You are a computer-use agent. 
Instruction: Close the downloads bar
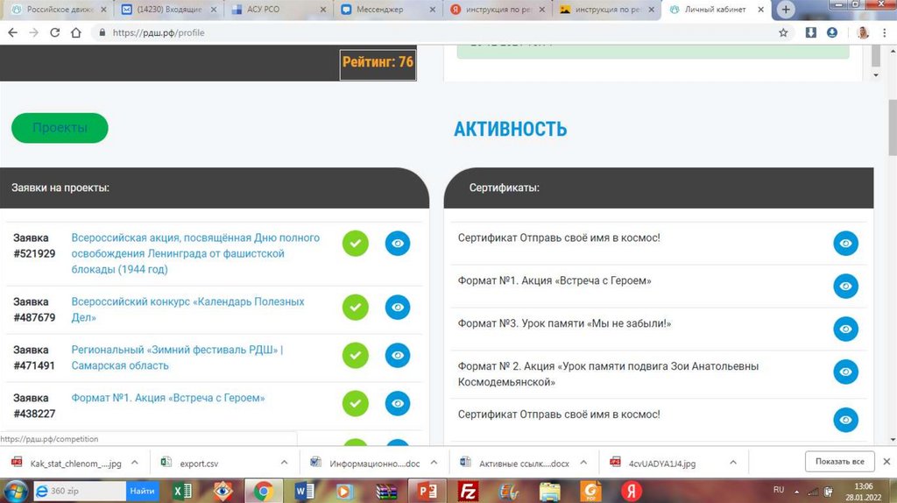[886, 461]
